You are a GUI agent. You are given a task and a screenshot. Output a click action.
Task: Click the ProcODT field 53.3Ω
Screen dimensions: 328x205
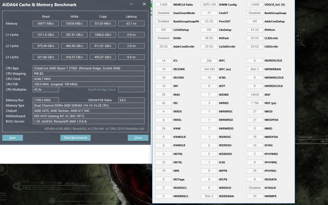pos(209,21)
